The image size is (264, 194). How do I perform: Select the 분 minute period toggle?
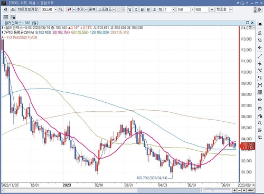[148, 9]
